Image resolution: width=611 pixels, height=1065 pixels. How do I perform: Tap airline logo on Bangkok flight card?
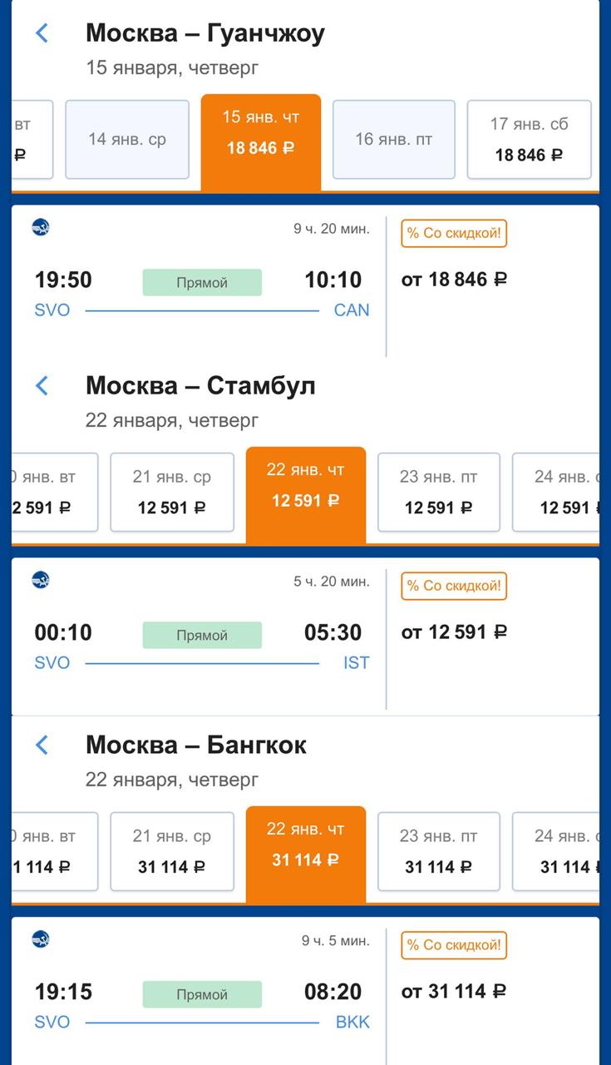click(x=41, y=939)
